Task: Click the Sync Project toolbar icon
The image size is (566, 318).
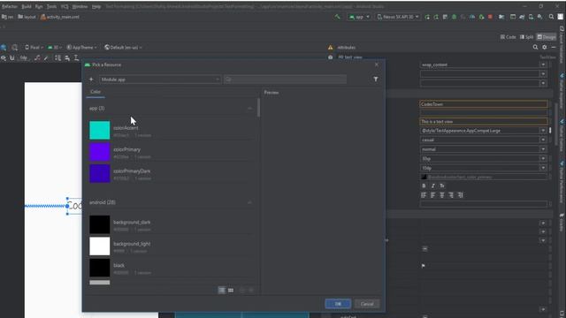Action: point(522,17)
